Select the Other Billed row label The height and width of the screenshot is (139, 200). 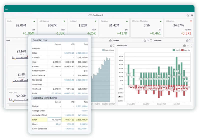click(x=37, y=84)
